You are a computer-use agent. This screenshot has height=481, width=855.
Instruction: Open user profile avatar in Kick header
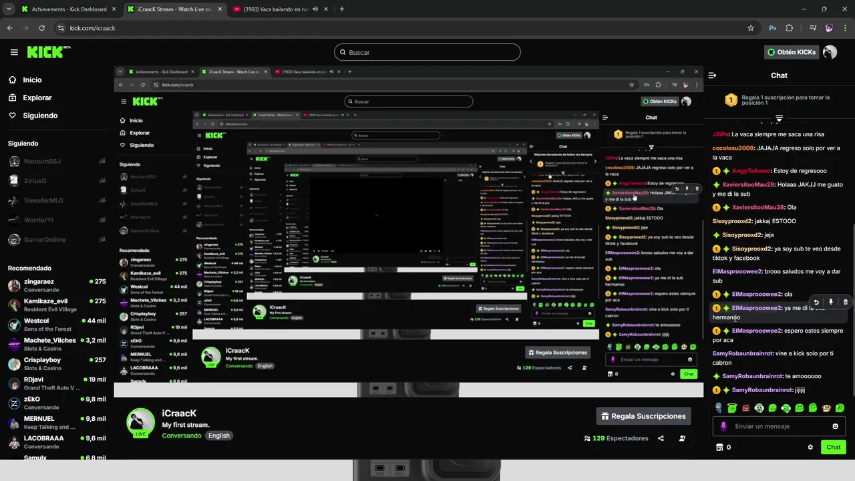point(830,52)
